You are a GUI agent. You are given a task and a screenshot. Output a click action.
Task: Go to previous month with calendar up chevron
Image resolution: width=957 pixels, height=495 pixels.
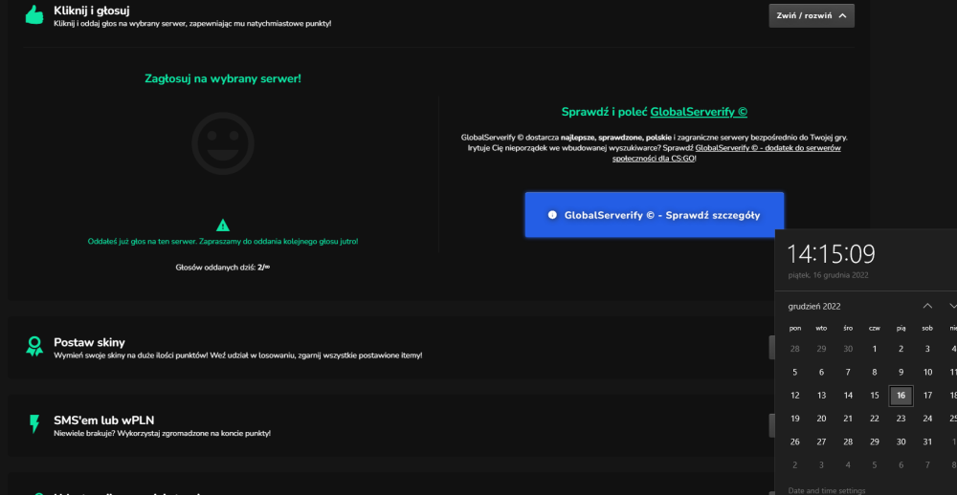927,306
